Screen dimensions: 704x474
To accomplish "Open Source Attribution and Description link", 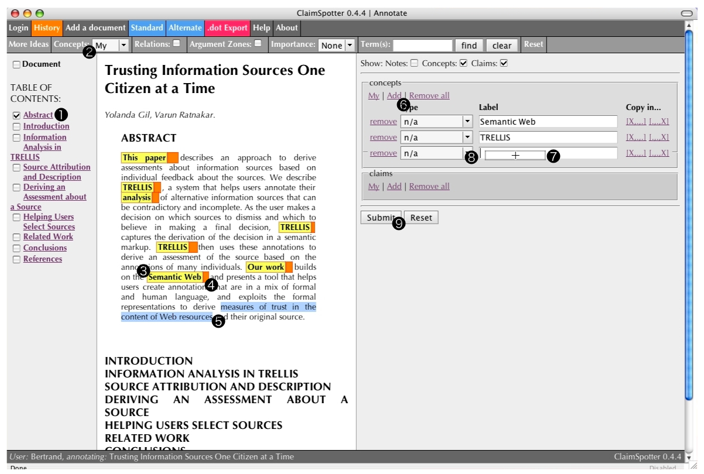I will click(x=57, y=172).
